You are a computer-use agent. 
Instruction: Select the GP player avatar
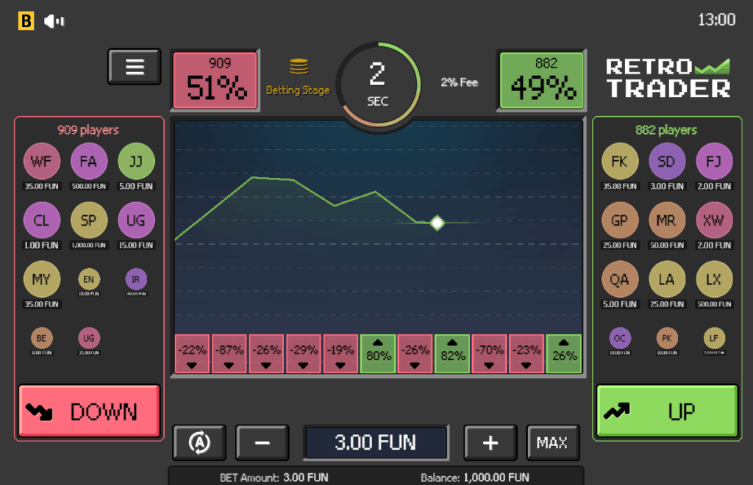pos(620,220)
